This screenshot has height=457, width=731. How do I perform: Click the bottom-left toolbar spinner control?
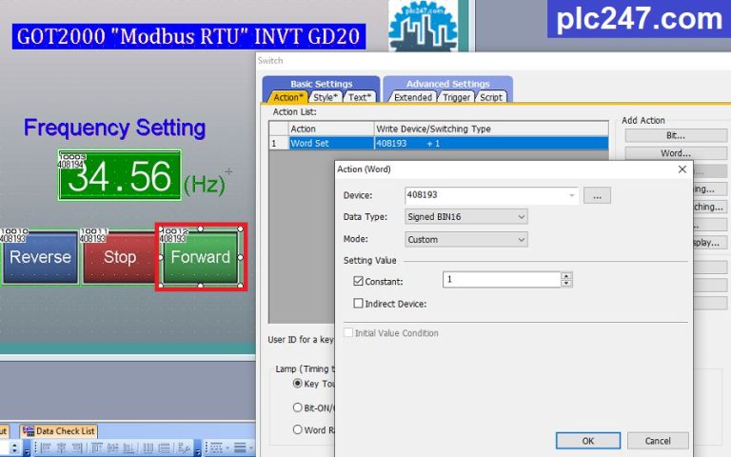[x=14, y=448]
